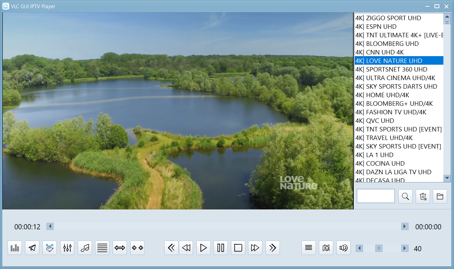The height and width of the screenshot is (269, 454).
Task: Click the inward arrows shrink icon
Action: (x=137, y=248)
